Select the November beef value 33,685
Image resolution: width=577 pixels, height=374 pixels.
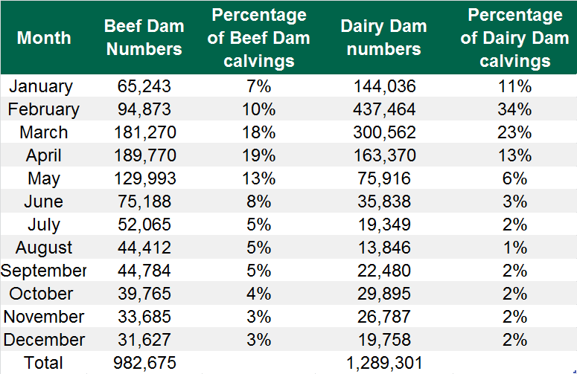point(144,317)
